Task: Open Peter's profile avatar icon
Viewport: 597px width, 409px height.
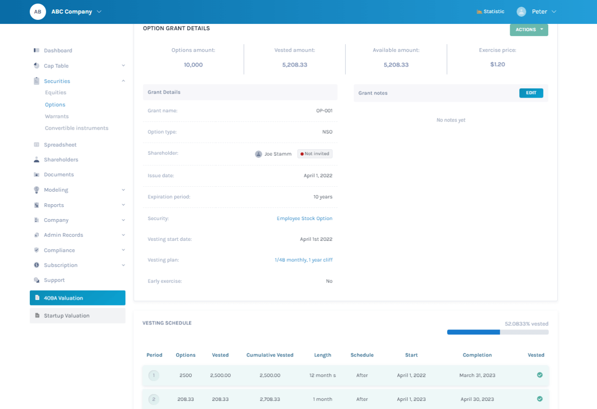Action: coord(521,11)
